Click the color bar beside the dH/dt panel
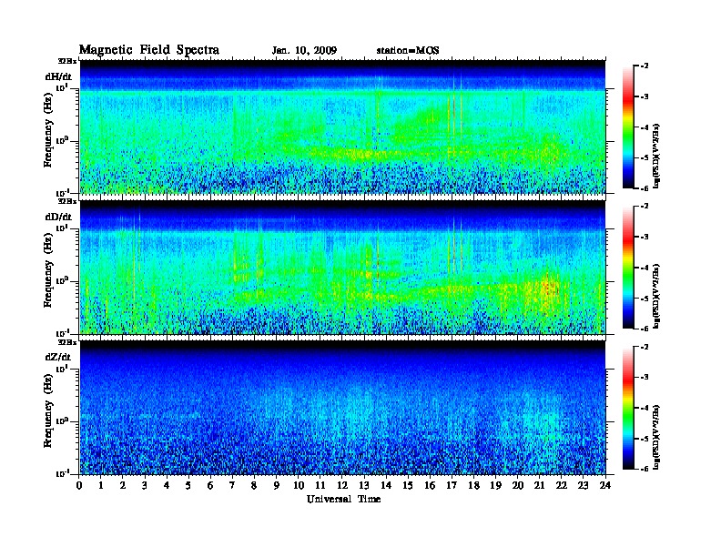 pyautogui.click(x=628, y=127)
